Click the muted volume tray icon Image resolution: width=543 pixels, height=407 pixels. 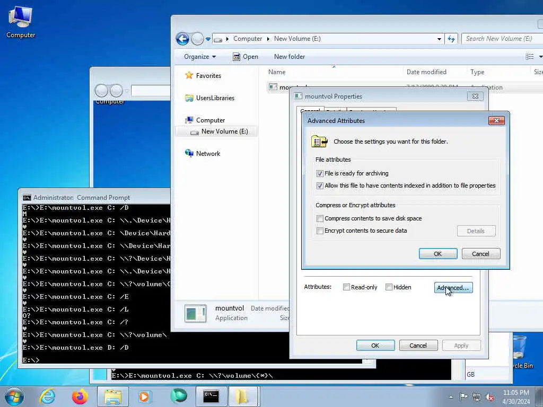489,397
